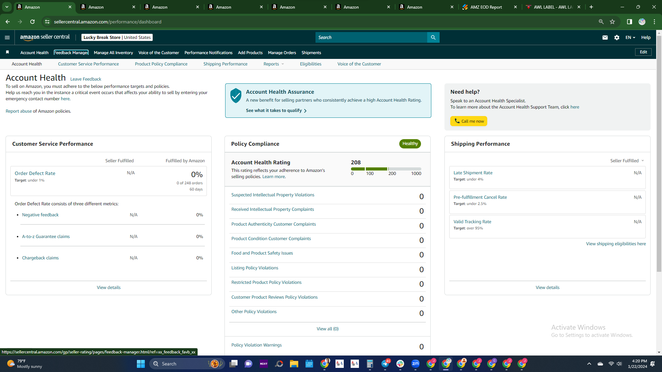Expand the EN language dropdown
The width and height of the screenshot is (662, 372).
(630, 38)
